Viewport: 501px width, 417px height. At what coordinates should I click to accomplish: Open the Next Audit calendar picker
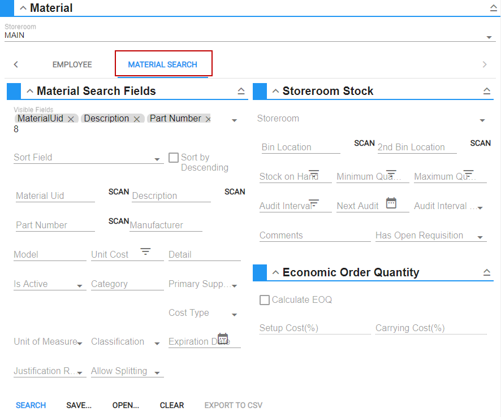pyautogui.click(x=391, y=203)
